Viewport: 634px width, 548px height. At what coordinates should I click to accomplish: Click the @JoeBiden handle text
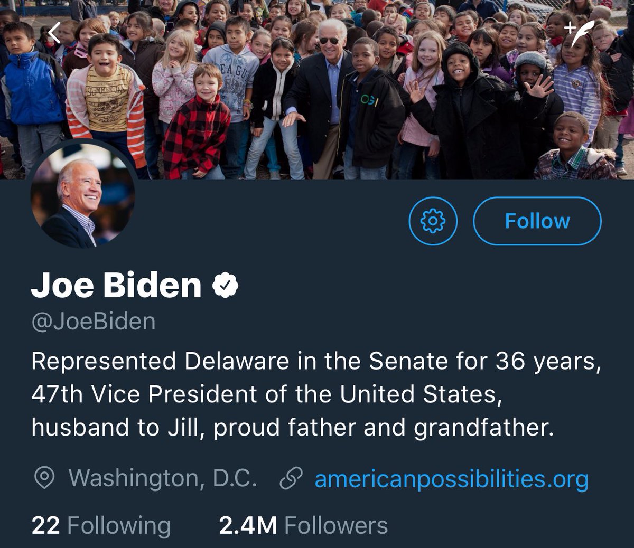pyautogui.click(x=94, y=322)
